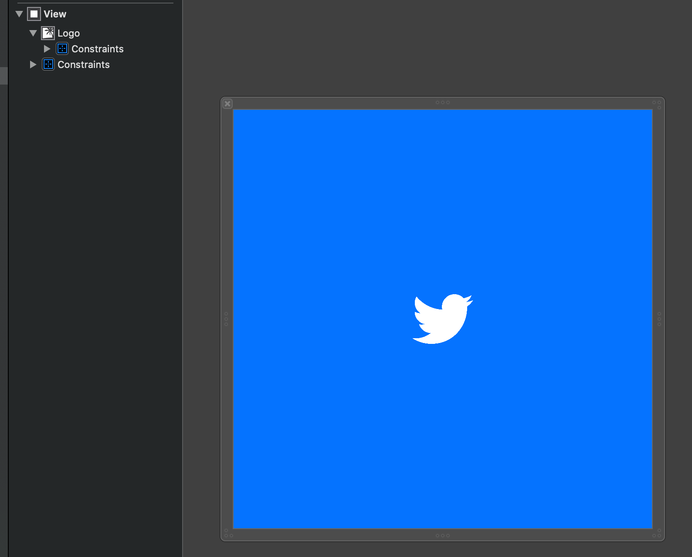
Task: Select "Constraints" text nested under Logo
Action: [x=98, y=49]
